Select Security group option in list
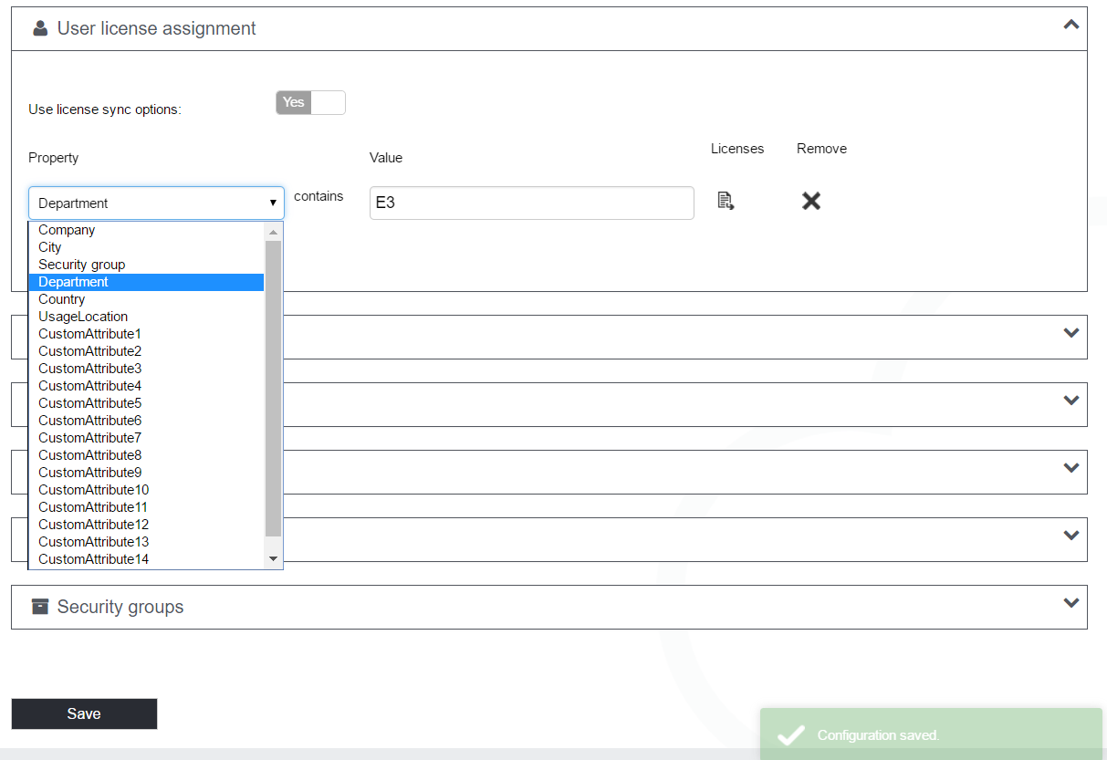This screenshot has height=760, width=1107. pos(82,265)
